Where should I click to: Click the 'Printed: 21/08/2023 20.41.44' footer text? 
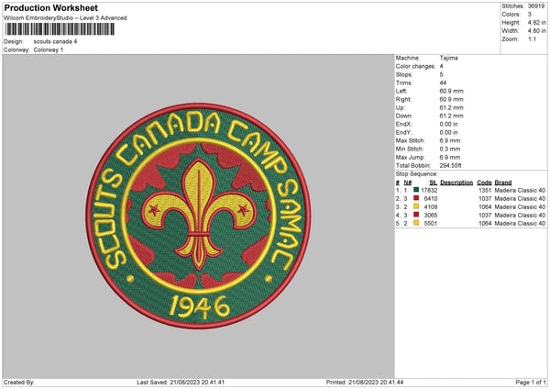tap(365, 383)
